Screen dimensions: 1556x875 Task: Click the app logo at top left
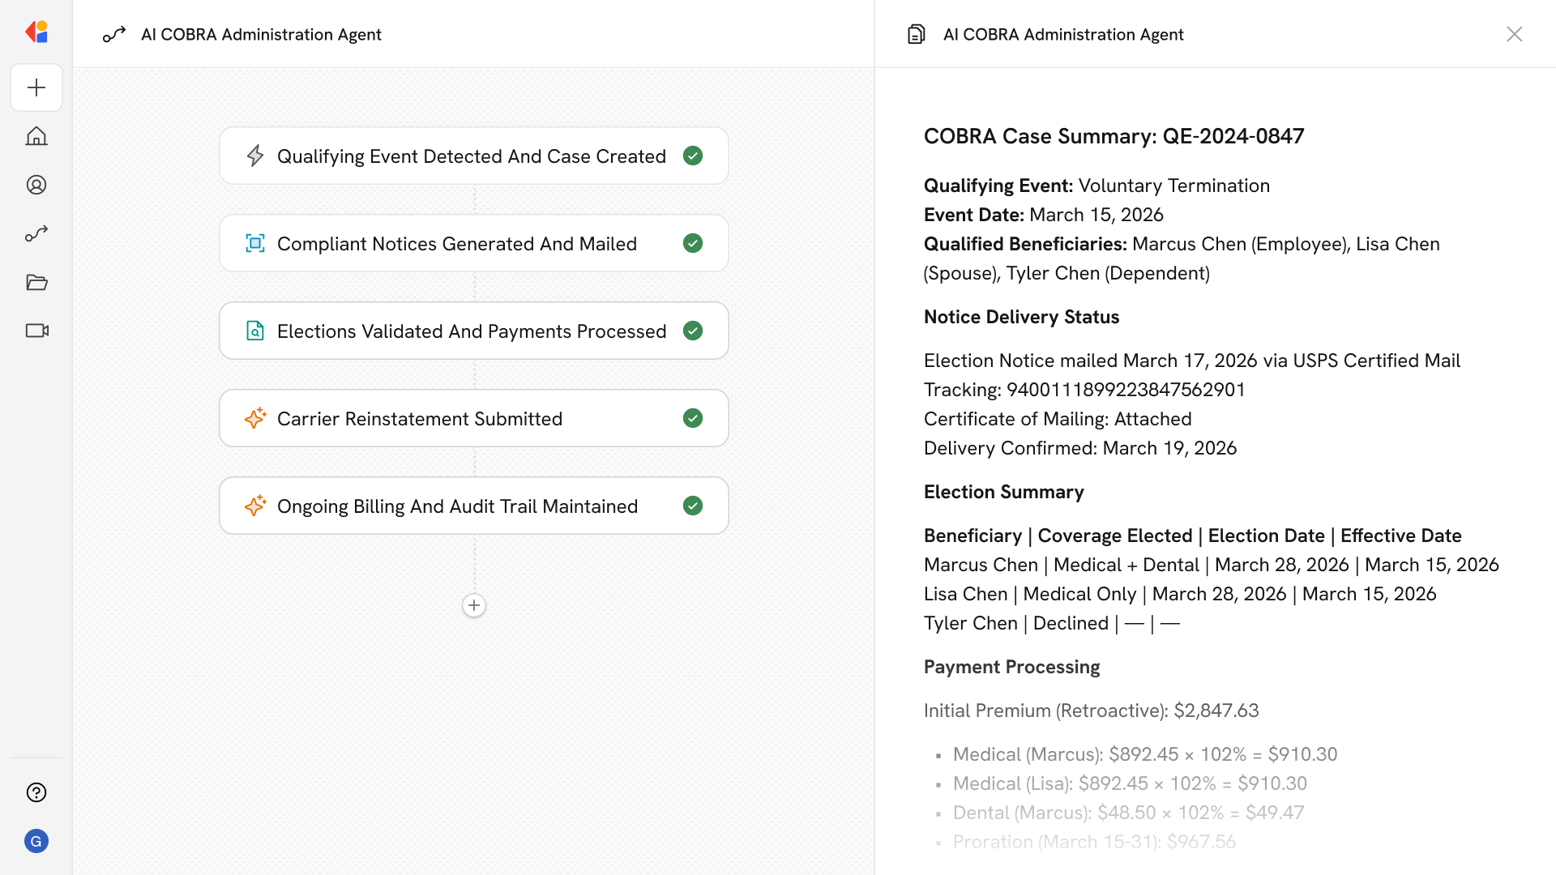click(36, 32)
